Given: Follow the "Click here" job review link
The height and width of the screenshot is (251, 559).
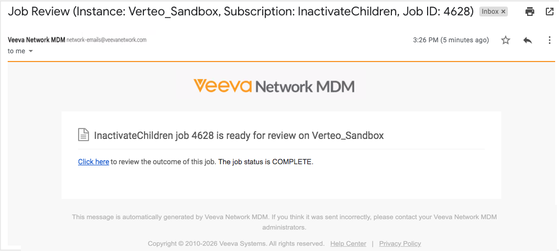Looking at the screenshot, I should pyautogui.click(x=93, y=162).
